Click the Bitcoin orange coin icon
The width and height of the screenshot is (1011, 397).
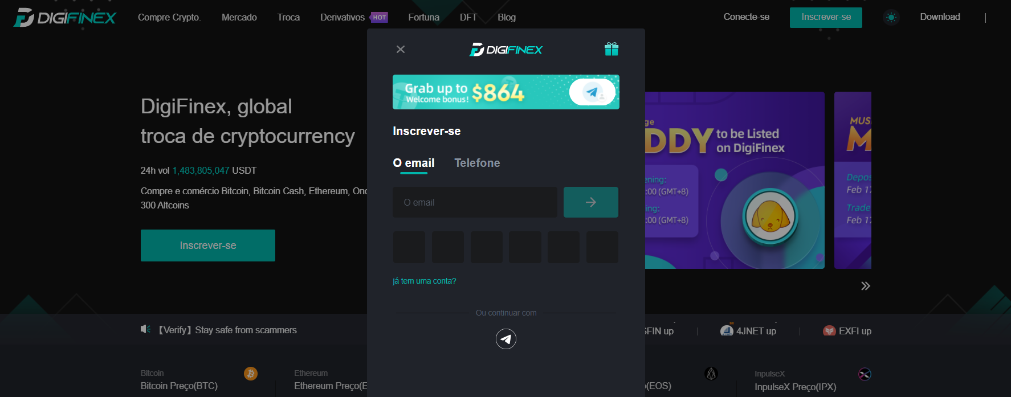[251, 374]
